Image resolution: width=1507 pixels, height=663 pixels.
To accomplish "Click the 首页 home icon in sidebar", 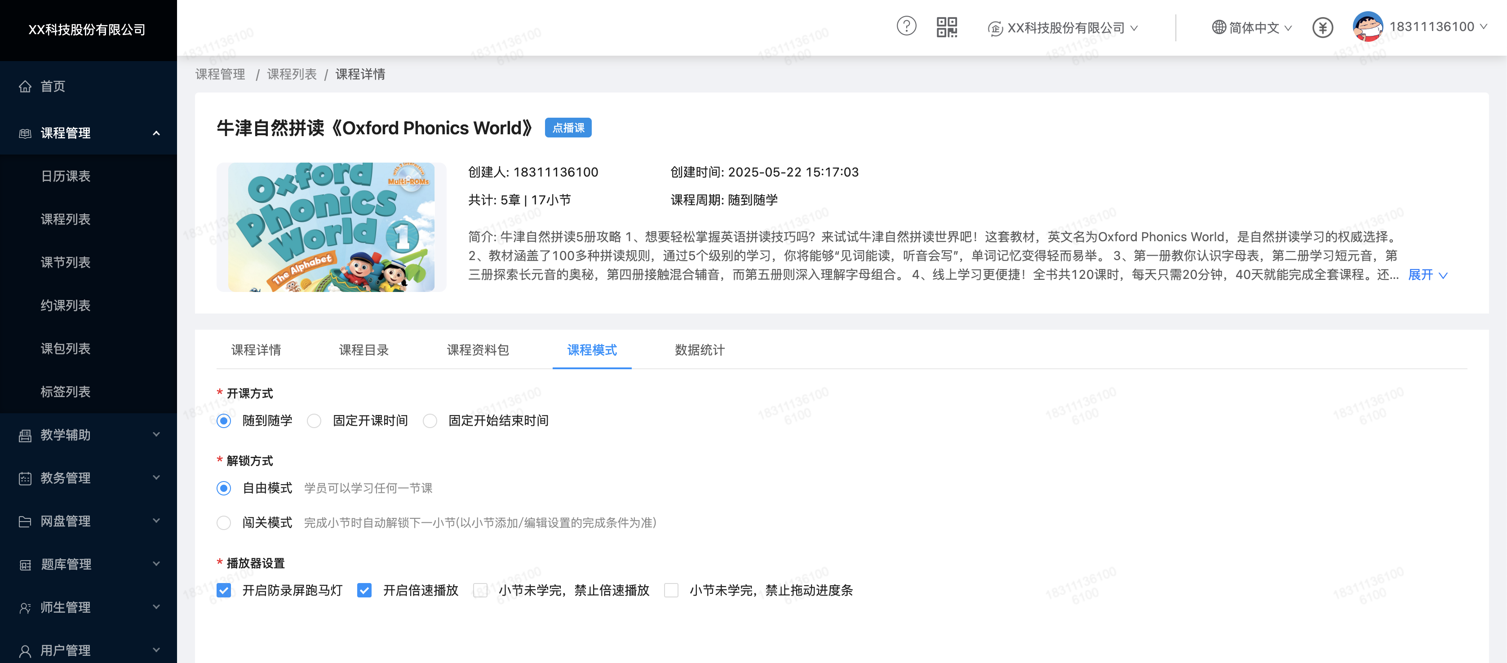I will pos(26,86).
